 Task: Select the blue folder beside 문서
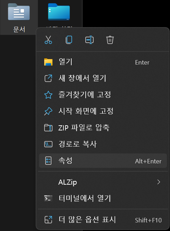(59, 12)
